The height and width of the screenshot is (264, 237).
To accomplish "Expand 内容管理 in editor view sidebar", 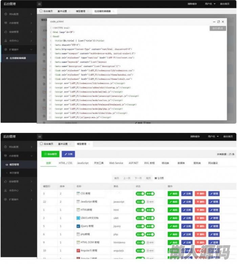I will (x=31, y=23).
